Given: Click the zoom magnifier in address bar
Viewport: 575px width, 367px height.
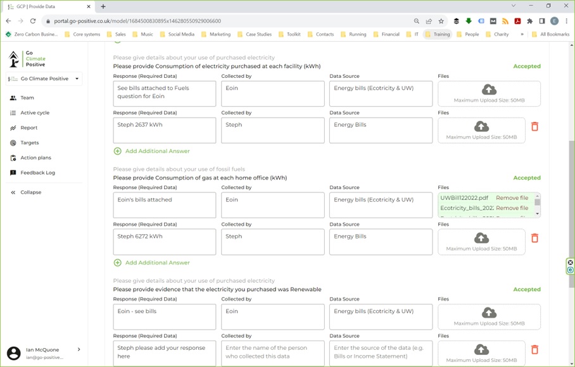Looking at the screenshot, I should coord(416,21).
